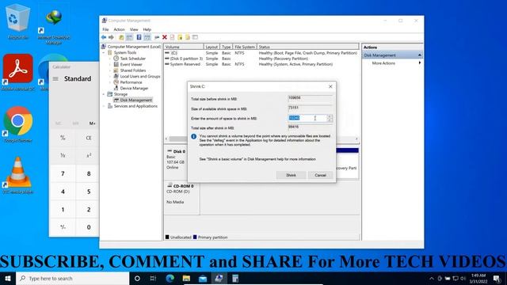This screenshot has width=507, height=285.
Task: Select the System Reserved volume row
Action: [x=261, y=64]
